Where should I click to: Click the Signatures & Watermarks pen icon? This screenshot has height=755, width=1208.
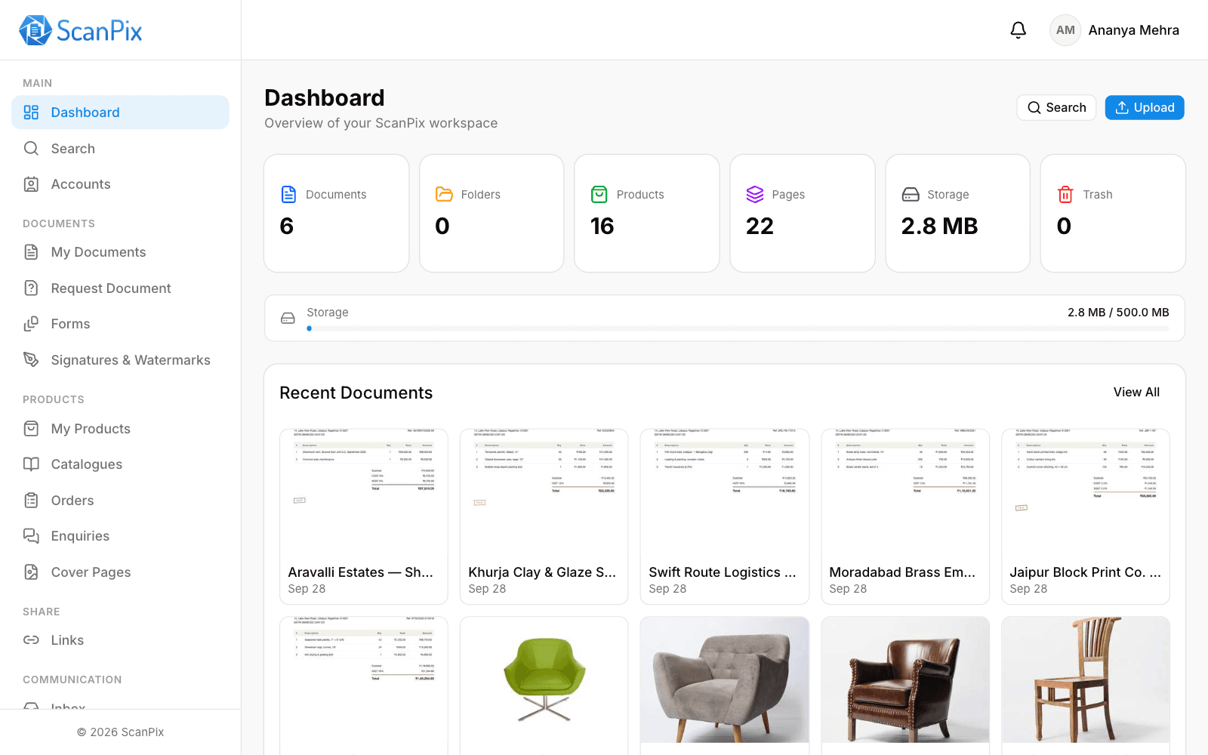[31, 359]
